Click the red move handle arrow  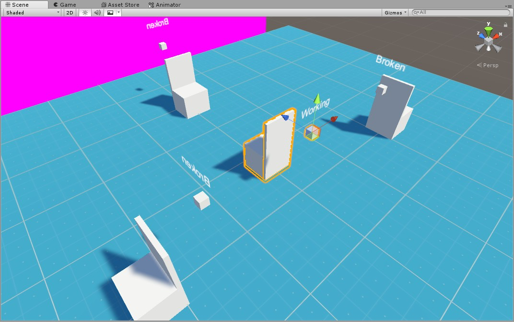coord(334,119)
